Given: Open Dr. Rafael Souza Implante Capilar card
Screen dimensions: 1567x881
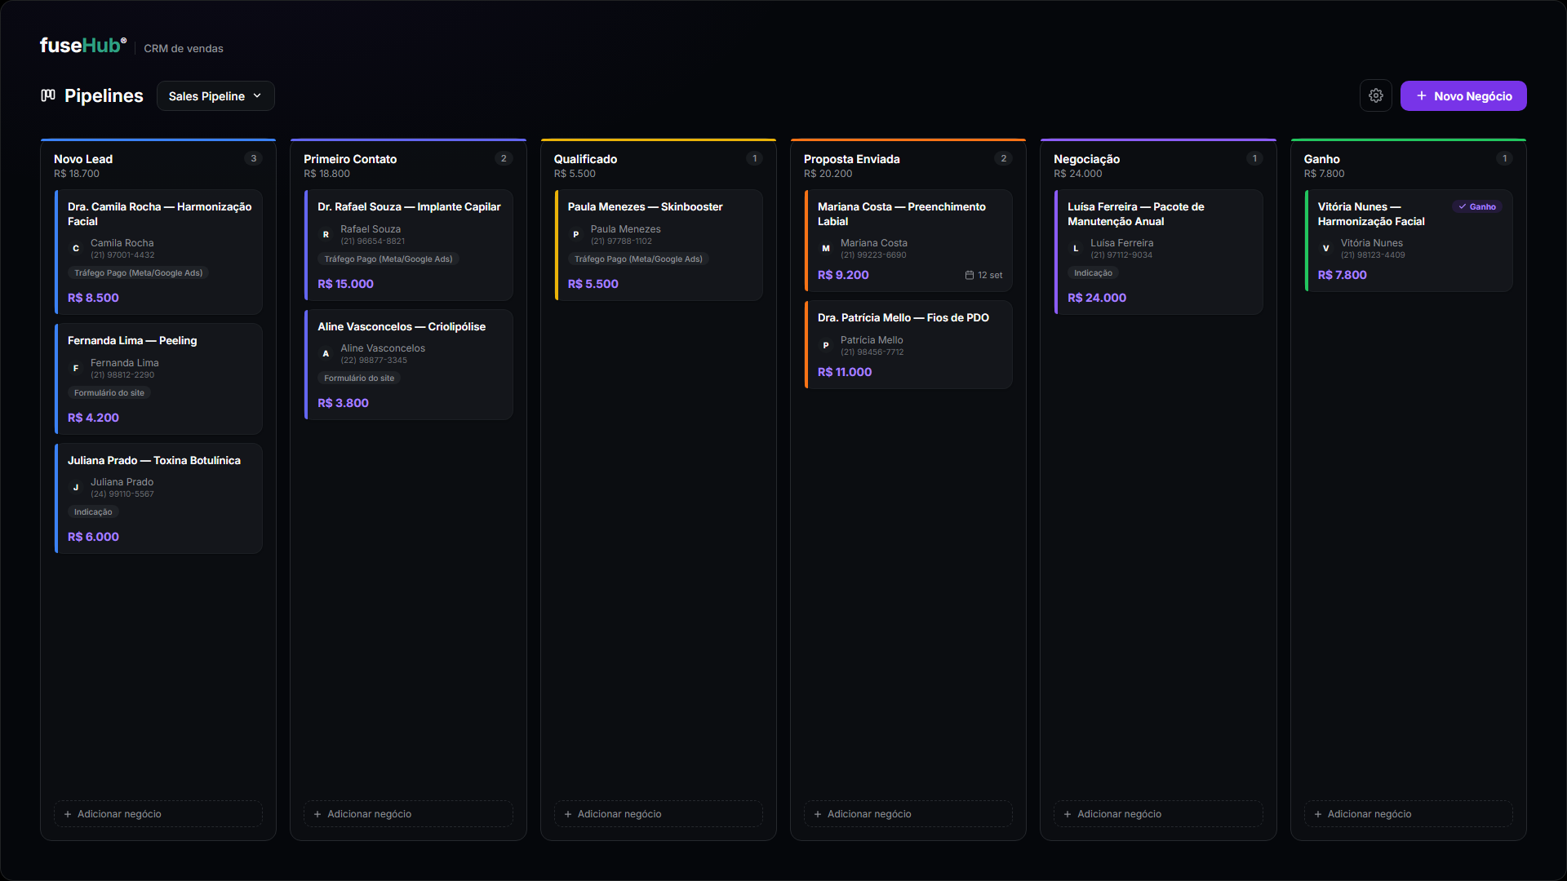Looking at the screenshot, I should [x=408, y=245].
